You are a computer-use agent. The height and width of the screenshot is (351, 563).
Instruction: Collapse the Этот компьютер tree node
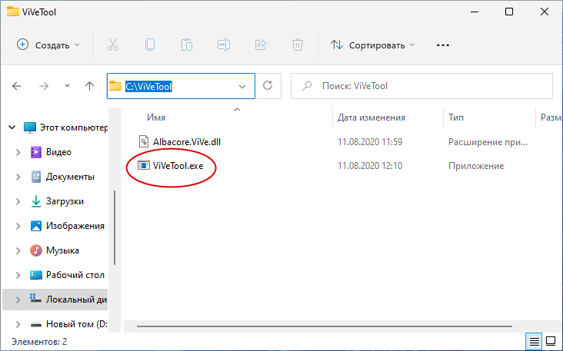coord(12,127)
